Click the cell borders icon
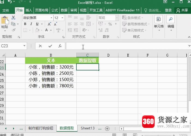The image size is (191, 136). click(x=25, y=30)
